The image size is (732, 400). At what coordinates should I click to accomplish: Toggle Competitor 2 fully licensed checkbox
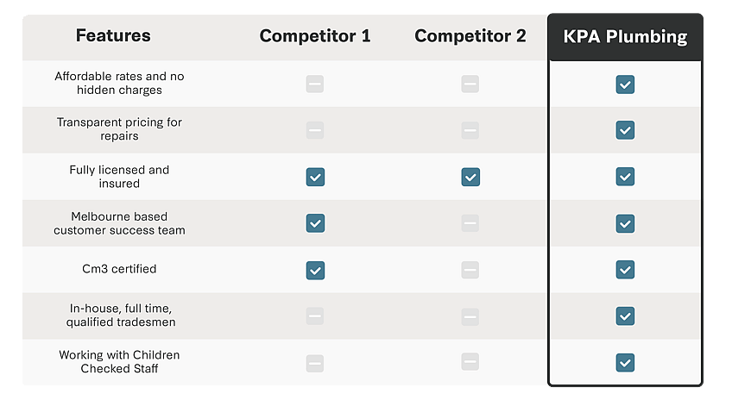[x=470, y=177]
